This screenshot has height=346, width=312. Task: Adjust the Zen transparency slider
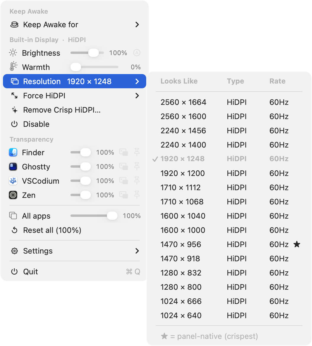coord(81,195)
